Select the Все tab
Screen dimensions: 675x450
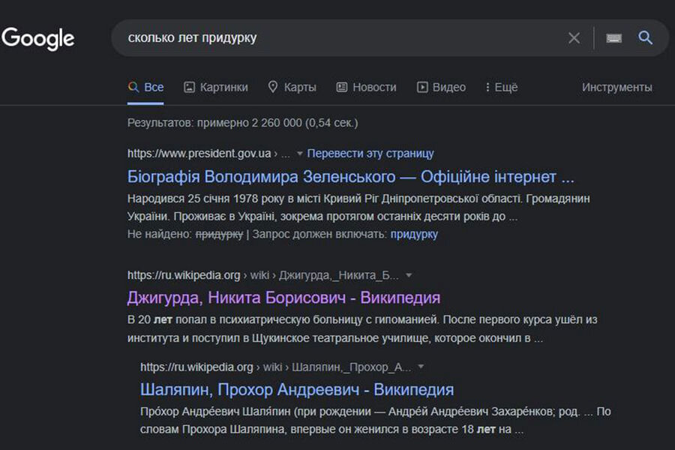point(145,88)
